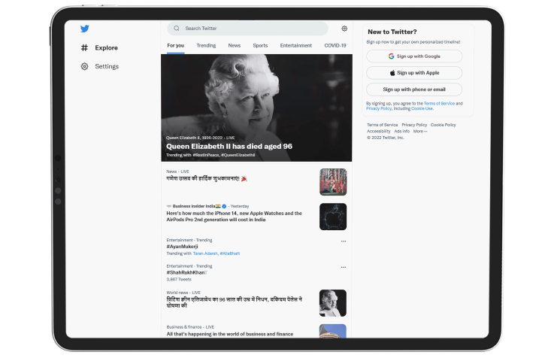Select the For you tab
The height and width of the screenshot is (361, 536).
coord(176,45)
